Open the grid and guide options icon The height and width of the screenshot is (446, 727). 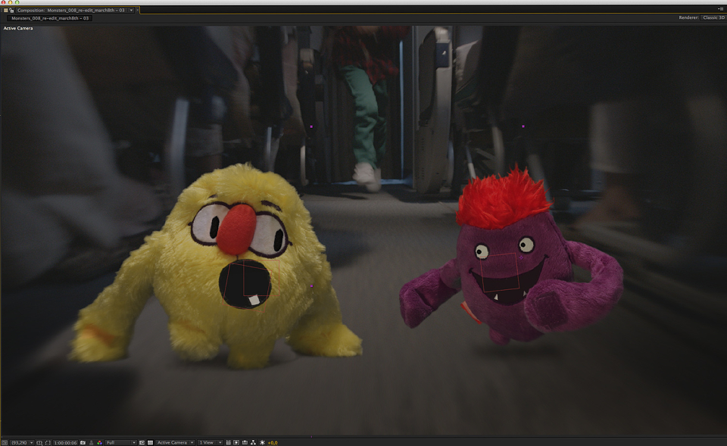[39, 443]
